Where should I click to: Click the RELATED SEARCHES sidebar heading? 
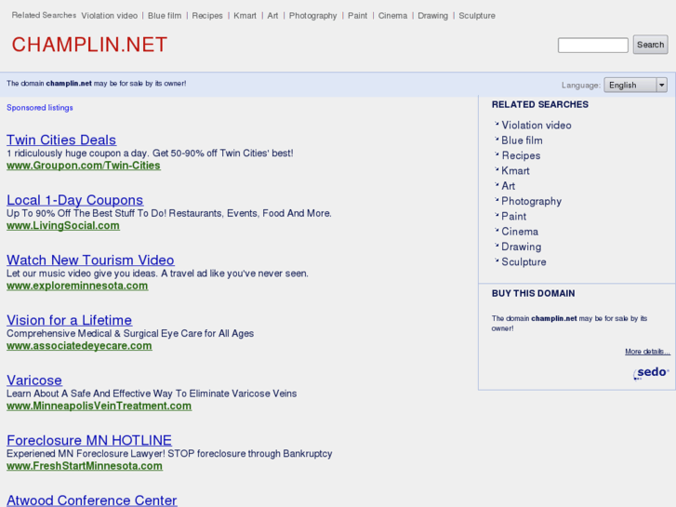point(539,104)
